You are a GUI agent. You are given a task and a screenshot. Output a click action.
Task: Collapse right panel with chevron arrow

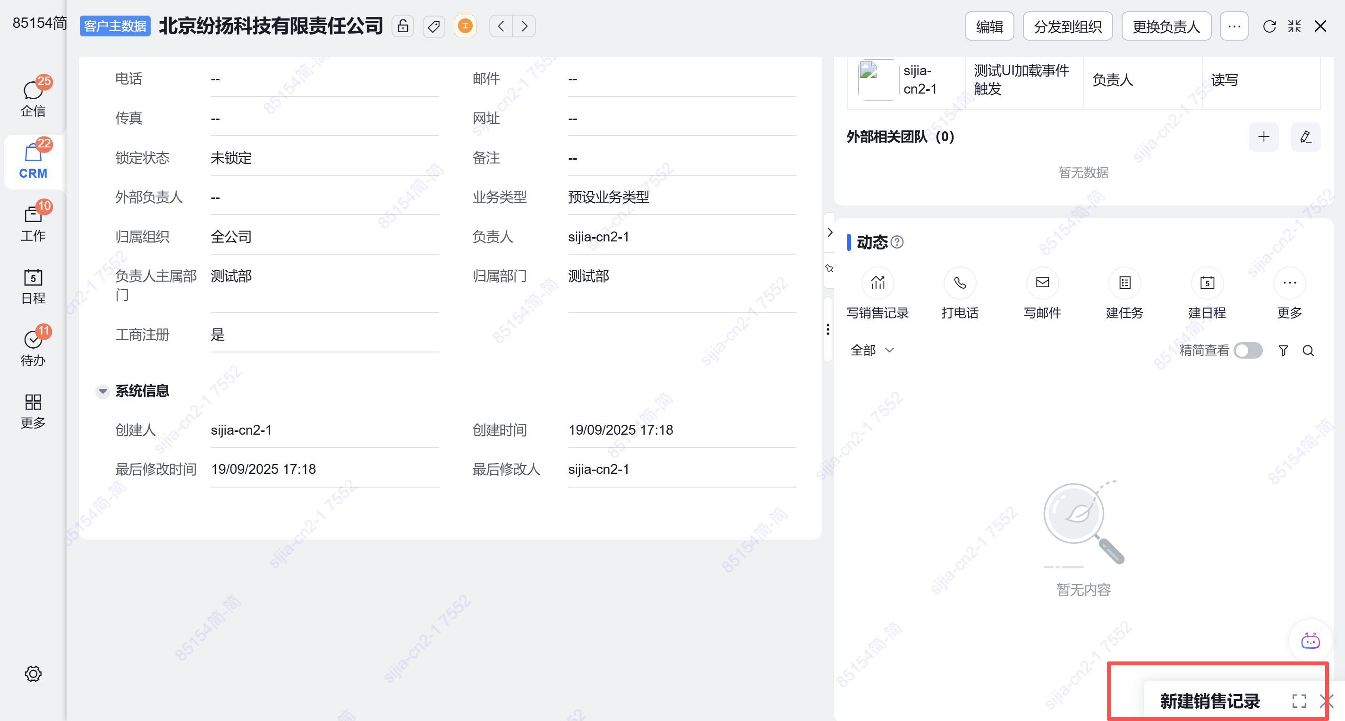pos(830,232)
